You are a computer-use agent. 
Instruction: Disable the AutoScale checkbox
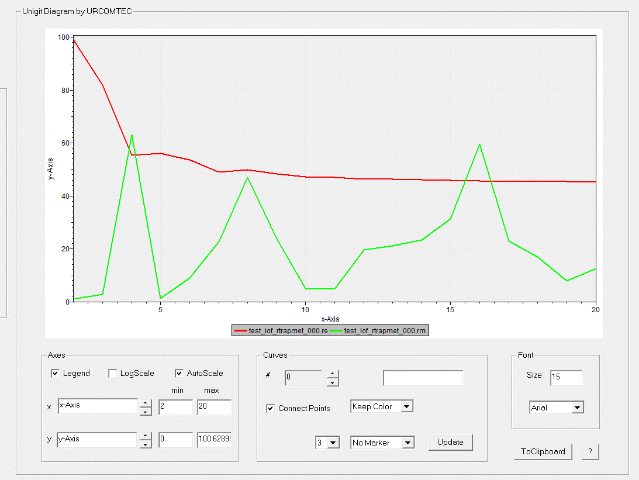[x=179, y=373]
